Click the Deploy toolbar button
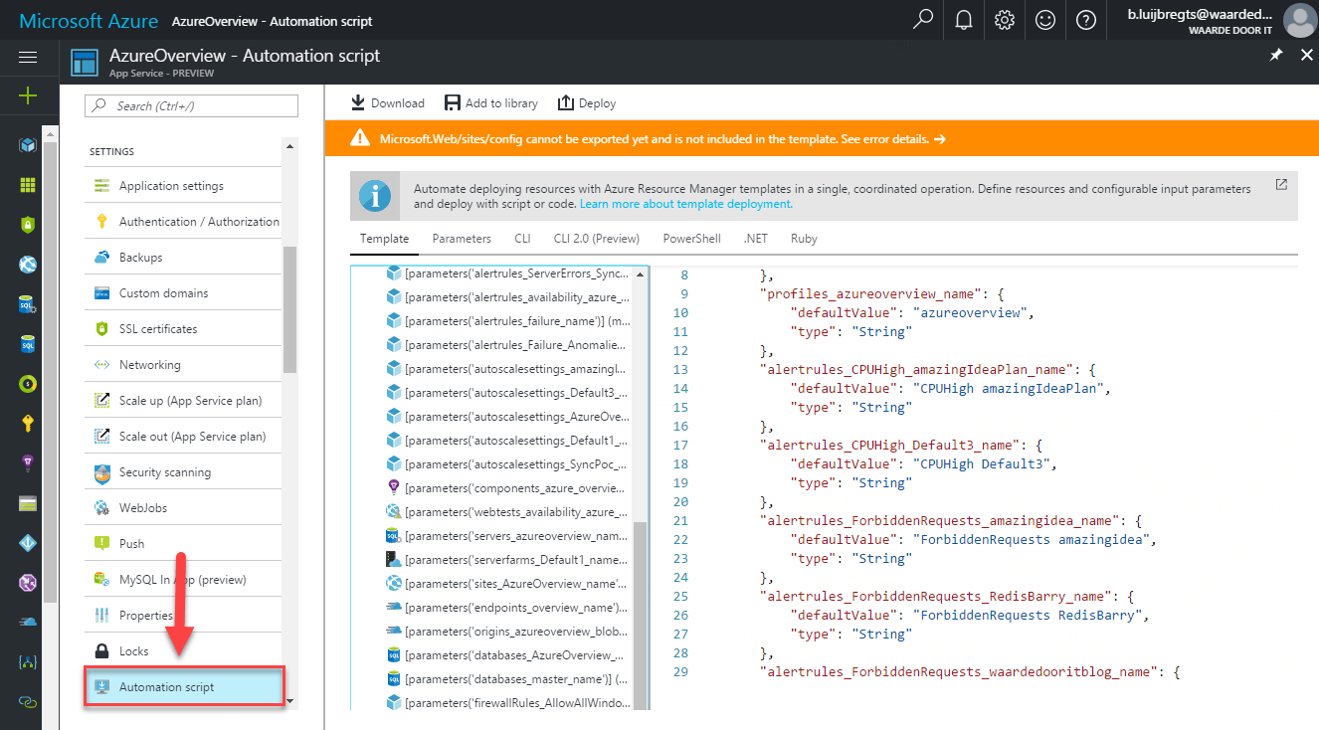 (587, 103)
